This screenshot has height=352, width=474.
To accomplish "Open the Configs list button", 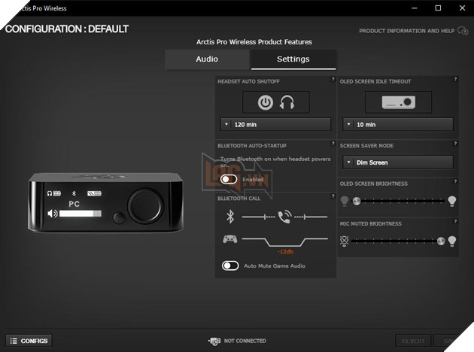I will tap(29, 341).
